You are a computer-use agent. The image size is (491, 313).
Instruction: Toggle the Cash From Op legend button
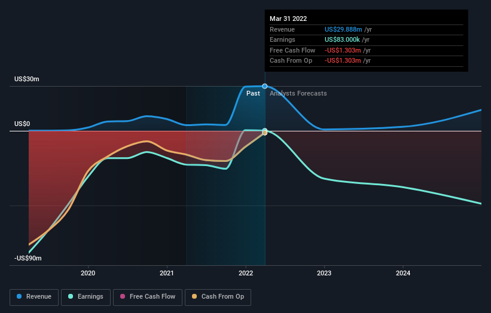218,297
